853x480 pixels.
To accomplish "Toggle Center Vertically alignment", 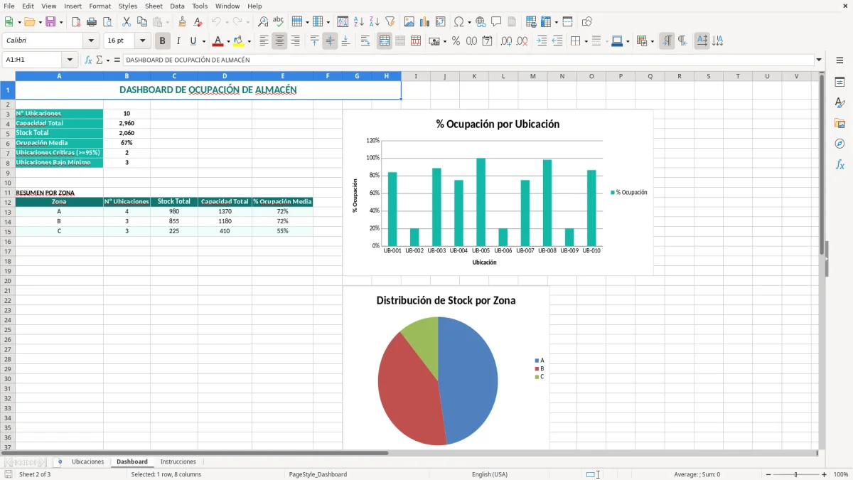I will click(330, 41).
